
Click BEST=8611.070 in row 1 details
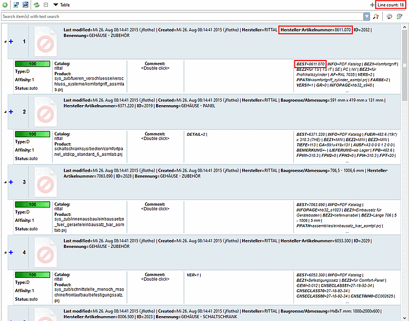click(310, 64)
